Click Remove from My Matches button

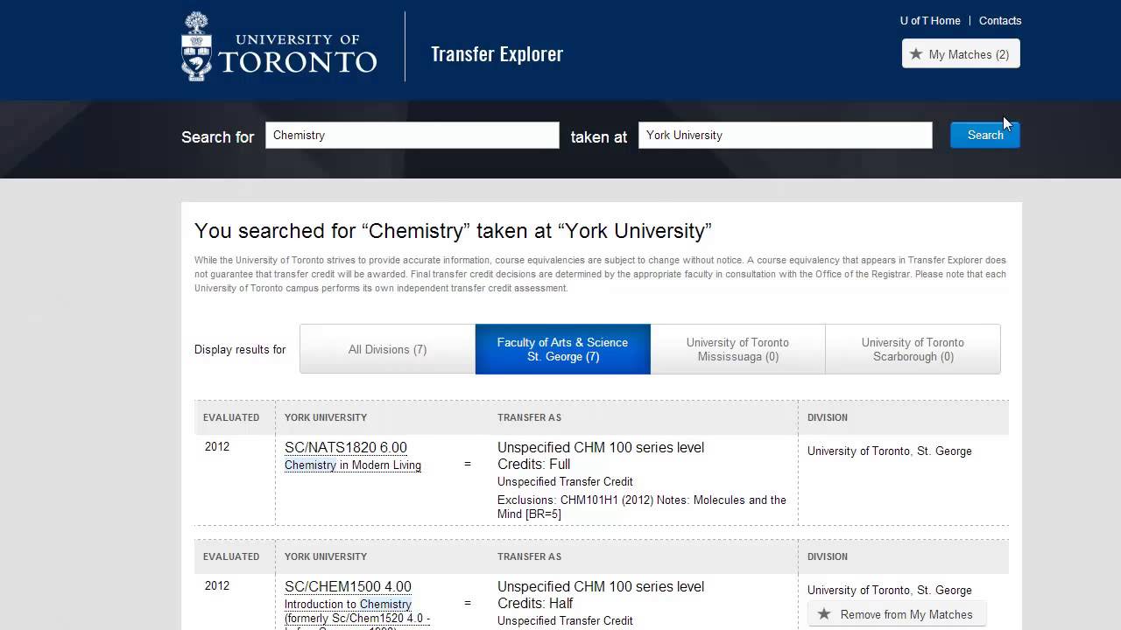point(897,614)
